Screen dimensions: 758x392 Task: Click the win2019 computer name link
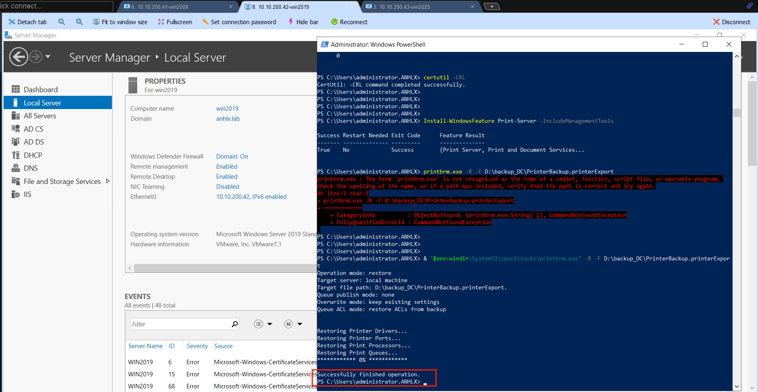pyautogui.click(x=227, y=108)
